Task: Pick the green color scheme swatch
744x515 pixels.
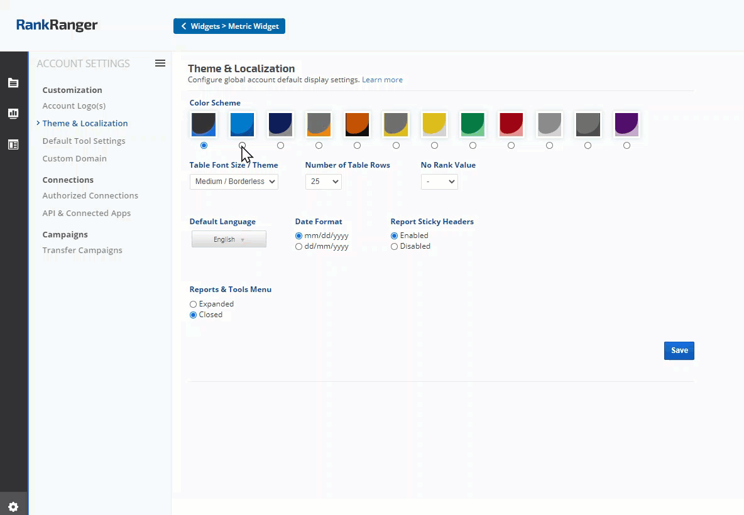Action: click(x=473, y=124)
